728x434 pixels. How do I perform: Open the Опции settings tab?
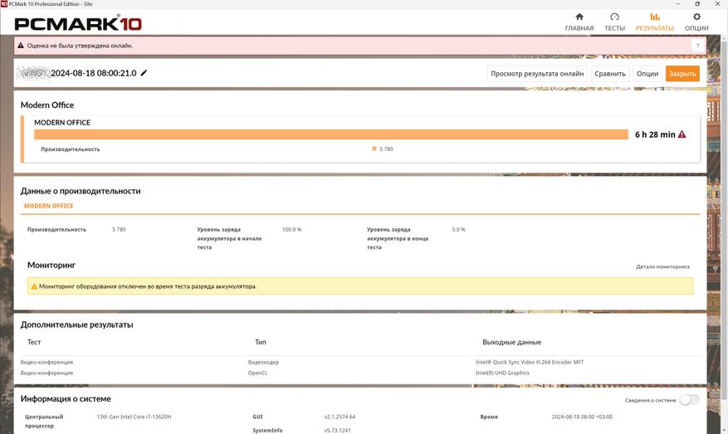(696, 22)
